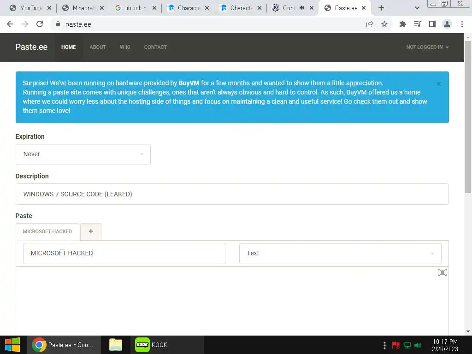Open the HOME nav item
Screen dimensions: 472x354
click(68, 47)
